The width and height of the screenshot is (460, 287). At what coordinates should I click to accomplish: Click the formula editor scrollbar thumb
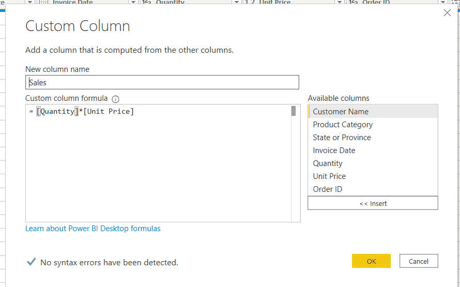pyautogui.click(x=294, y=111)
